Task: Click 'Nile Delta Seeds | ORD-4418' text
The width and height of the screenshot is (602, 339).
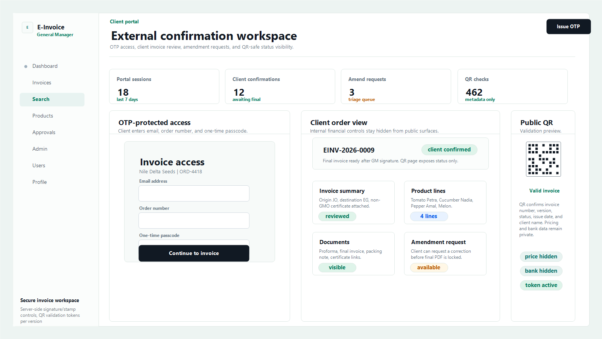Action: coord(170,172)
